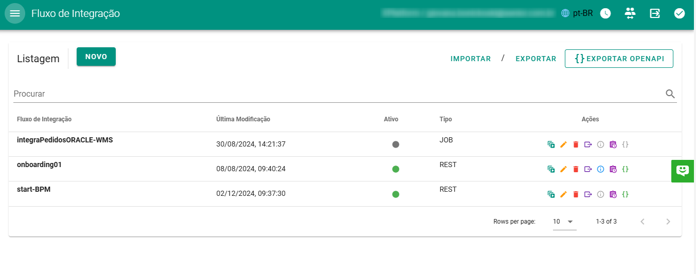
Task: Select onboarding01 flow name
Action: (39, 165)
